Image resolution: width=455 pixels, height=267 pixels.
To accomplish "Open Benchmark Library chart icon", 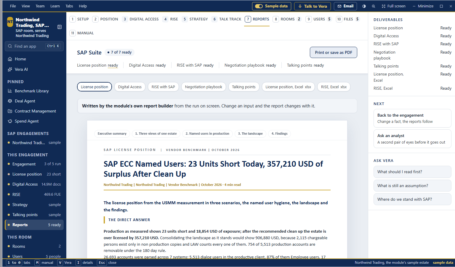I will point(10,91).
